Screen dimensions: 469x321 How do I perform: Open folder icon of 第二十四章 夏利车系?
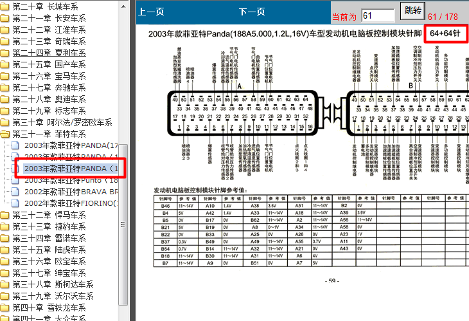tap(4, 53)
